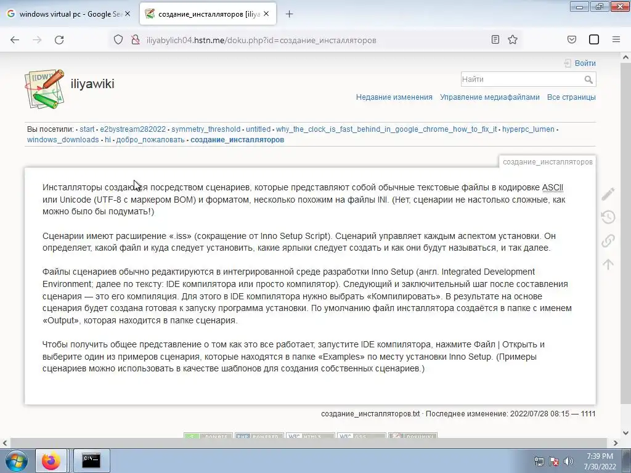
Task: Focus the Найти search field
Action: coord(521,79)
